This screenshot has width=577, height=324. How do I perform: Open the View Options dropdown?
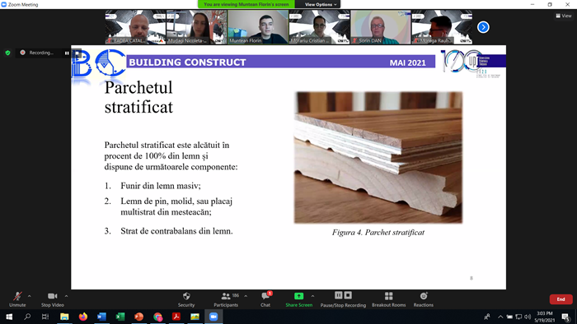(321, 4)
